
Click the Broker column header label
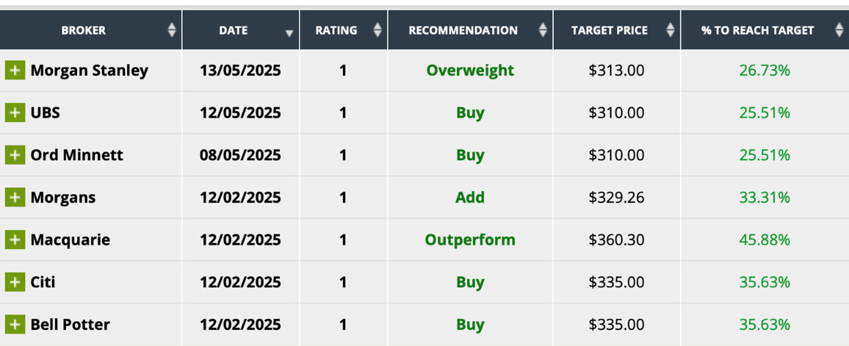(83, 30)
